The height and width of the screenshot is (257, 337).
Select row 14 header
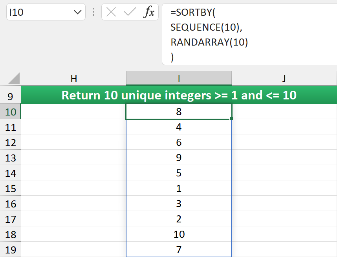click(10, 173)
